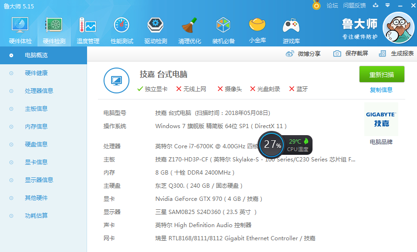Click the Nvidia GeForce GTX 970 value
Screen dimensions: 417x252
[x=209, y=199]
